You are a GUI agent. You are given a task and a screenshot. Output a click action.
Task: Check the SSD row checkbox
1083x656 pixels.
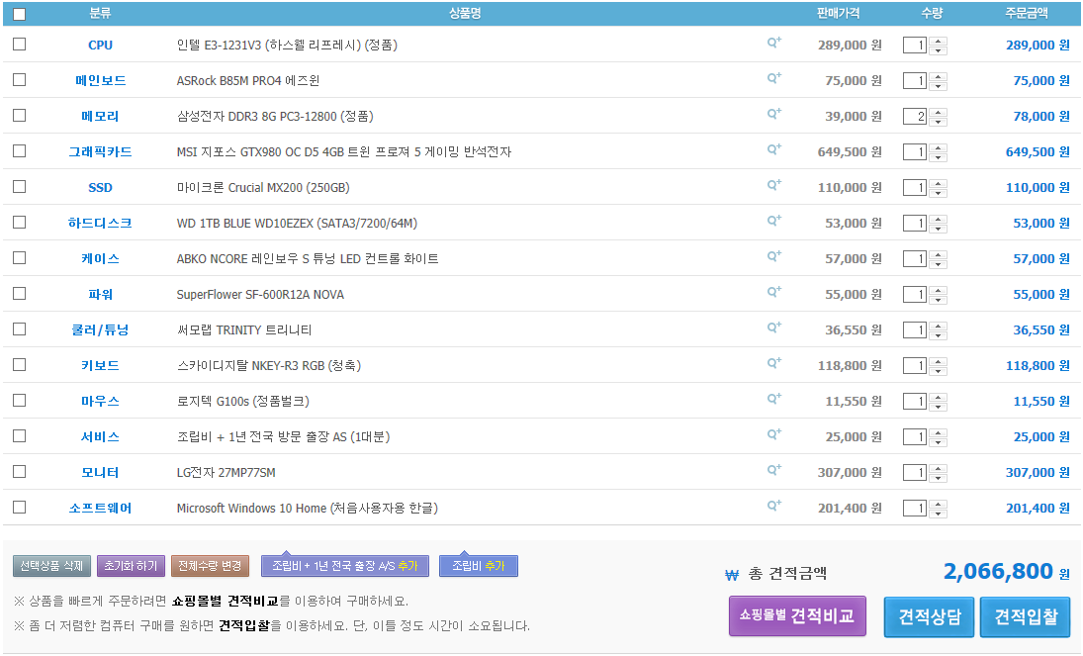pyautogui.click(x=20, y=187)
